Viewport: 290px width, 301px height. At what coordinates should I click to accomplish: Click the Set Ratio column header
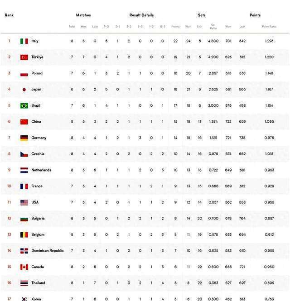click(x=213, y=26)
